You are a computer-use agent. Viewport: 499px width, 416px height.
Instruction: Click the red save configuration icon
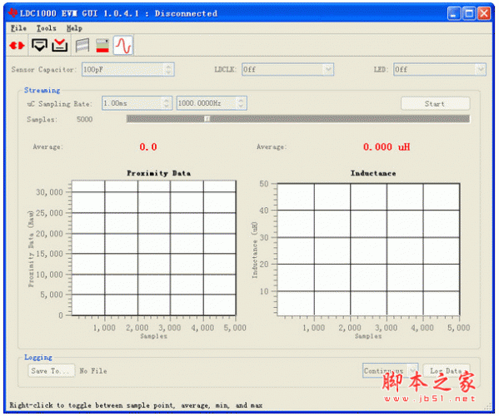click(x=60, y=45)
